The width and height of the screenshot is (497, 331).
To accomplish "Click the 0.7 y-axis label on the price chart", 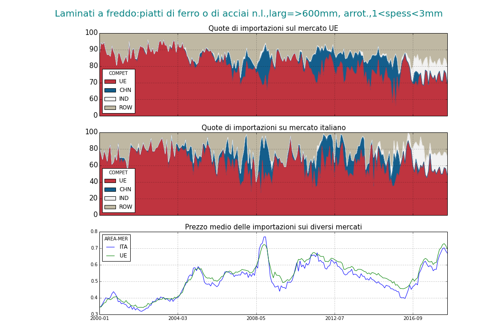I will [x=94, y=248].
